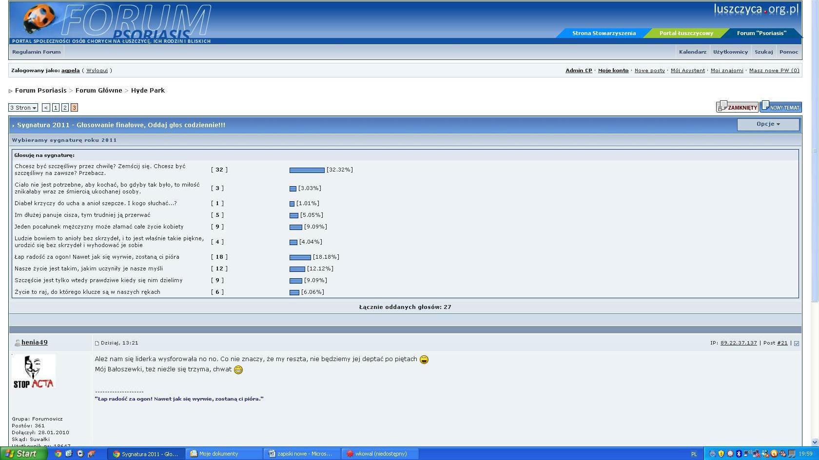Click the laughing emoticon in henia49's post

(424, 360)
